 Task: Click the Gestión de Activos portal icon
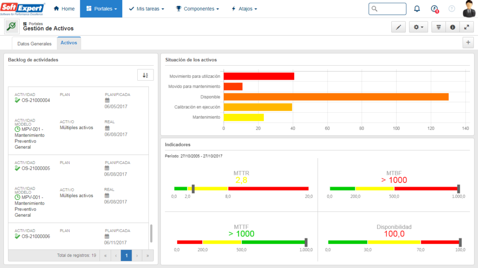12,27
